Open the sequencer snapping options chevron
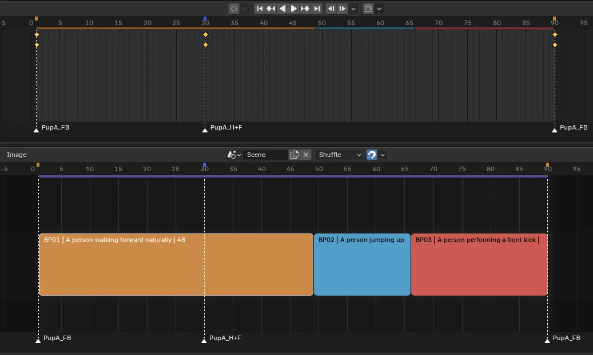This screenshot has height=355, width=593. (383, 155)
